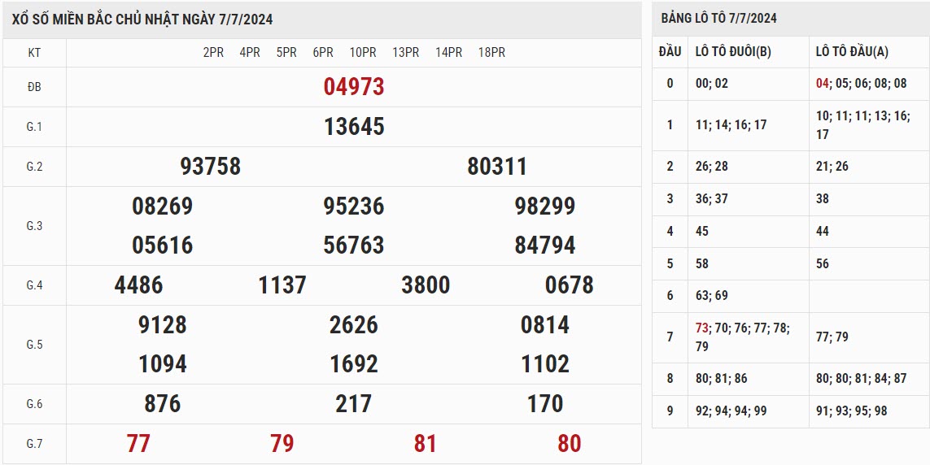Click the red 79 in G.7 row
930x465 pixels.
point(282,444)
